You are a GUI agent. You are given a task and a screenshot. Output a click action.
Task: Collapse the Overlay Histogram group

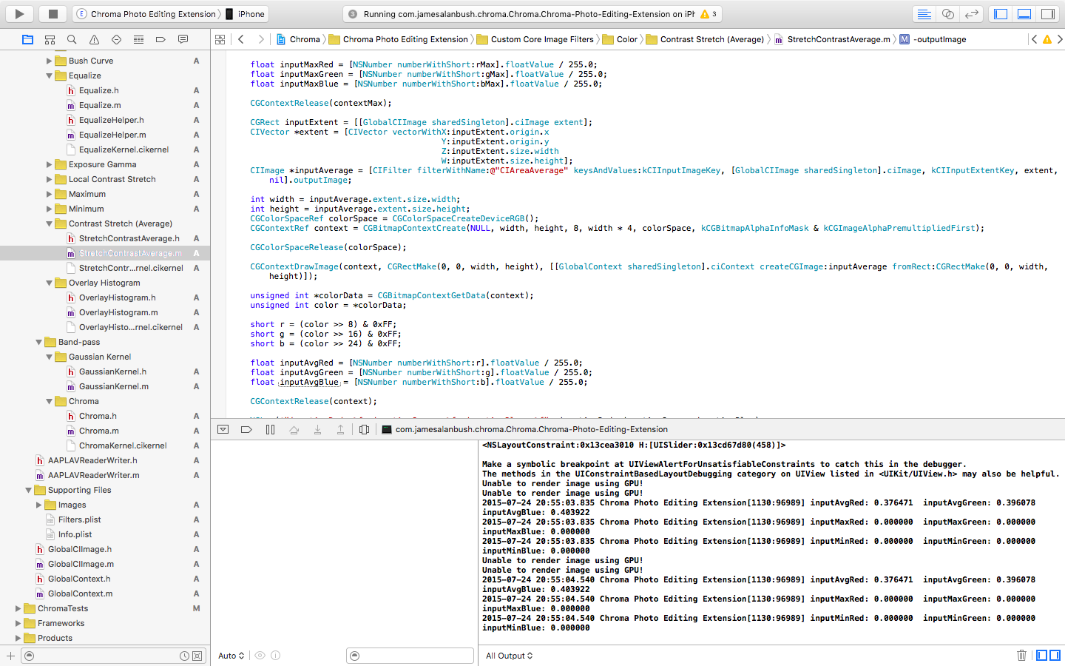tap(49, 283)
